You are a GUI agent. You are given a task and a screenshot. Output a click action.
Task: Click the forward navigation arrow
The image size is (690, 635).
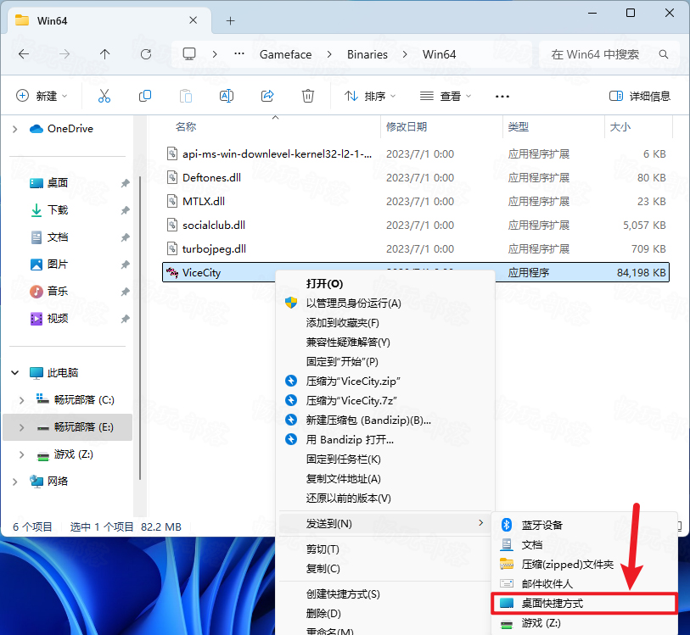[x=65, y=54]
